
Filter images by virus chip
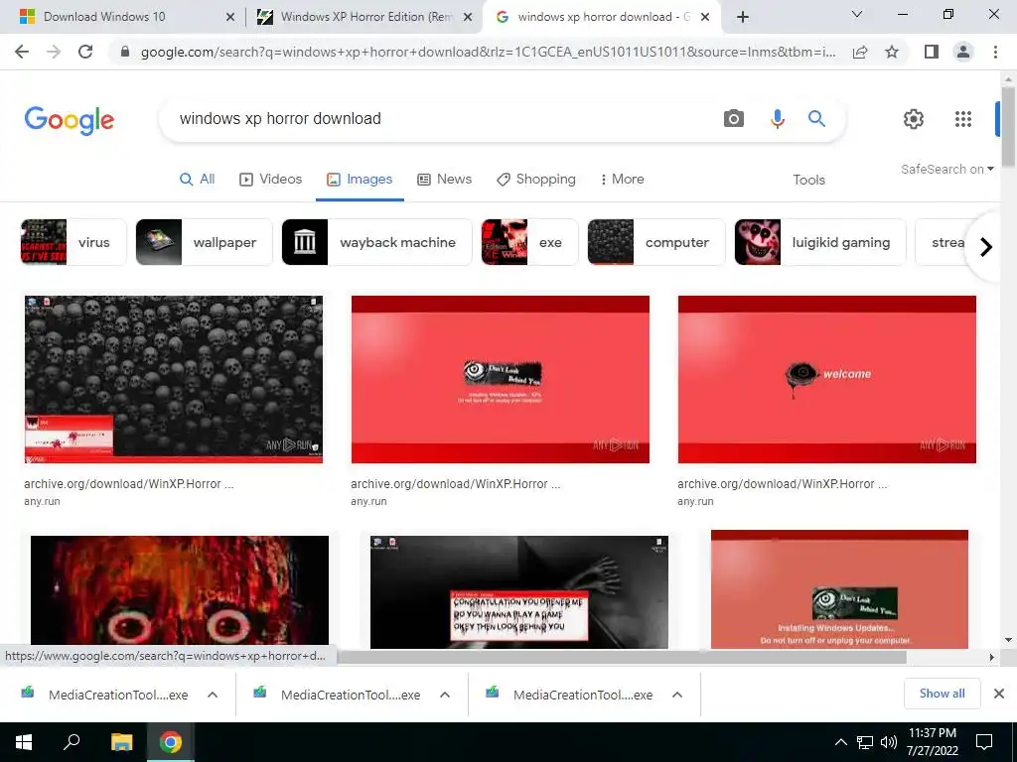point(73,242)
